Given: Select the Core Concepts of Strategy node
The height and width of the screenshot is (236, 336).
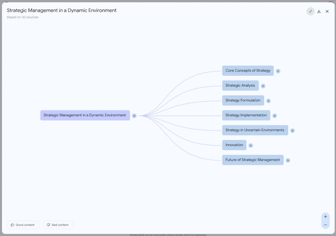Looking at the screenshot, I should pos(248,71).
